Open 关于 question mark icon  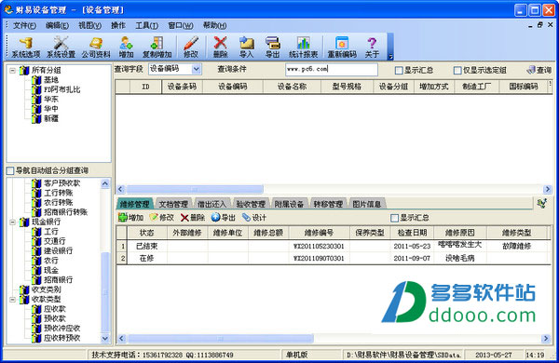(x=372, y=47)
